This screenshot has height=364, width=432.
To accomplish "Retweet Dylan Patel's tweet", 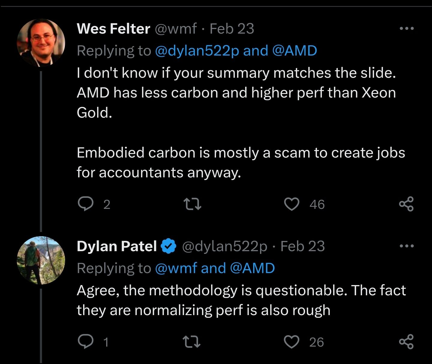I will tap(192, 342).
